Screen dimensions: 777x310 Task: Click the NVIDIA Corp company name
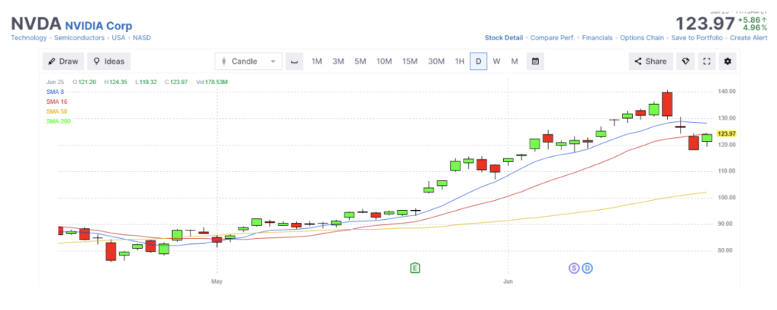(99, 26)
